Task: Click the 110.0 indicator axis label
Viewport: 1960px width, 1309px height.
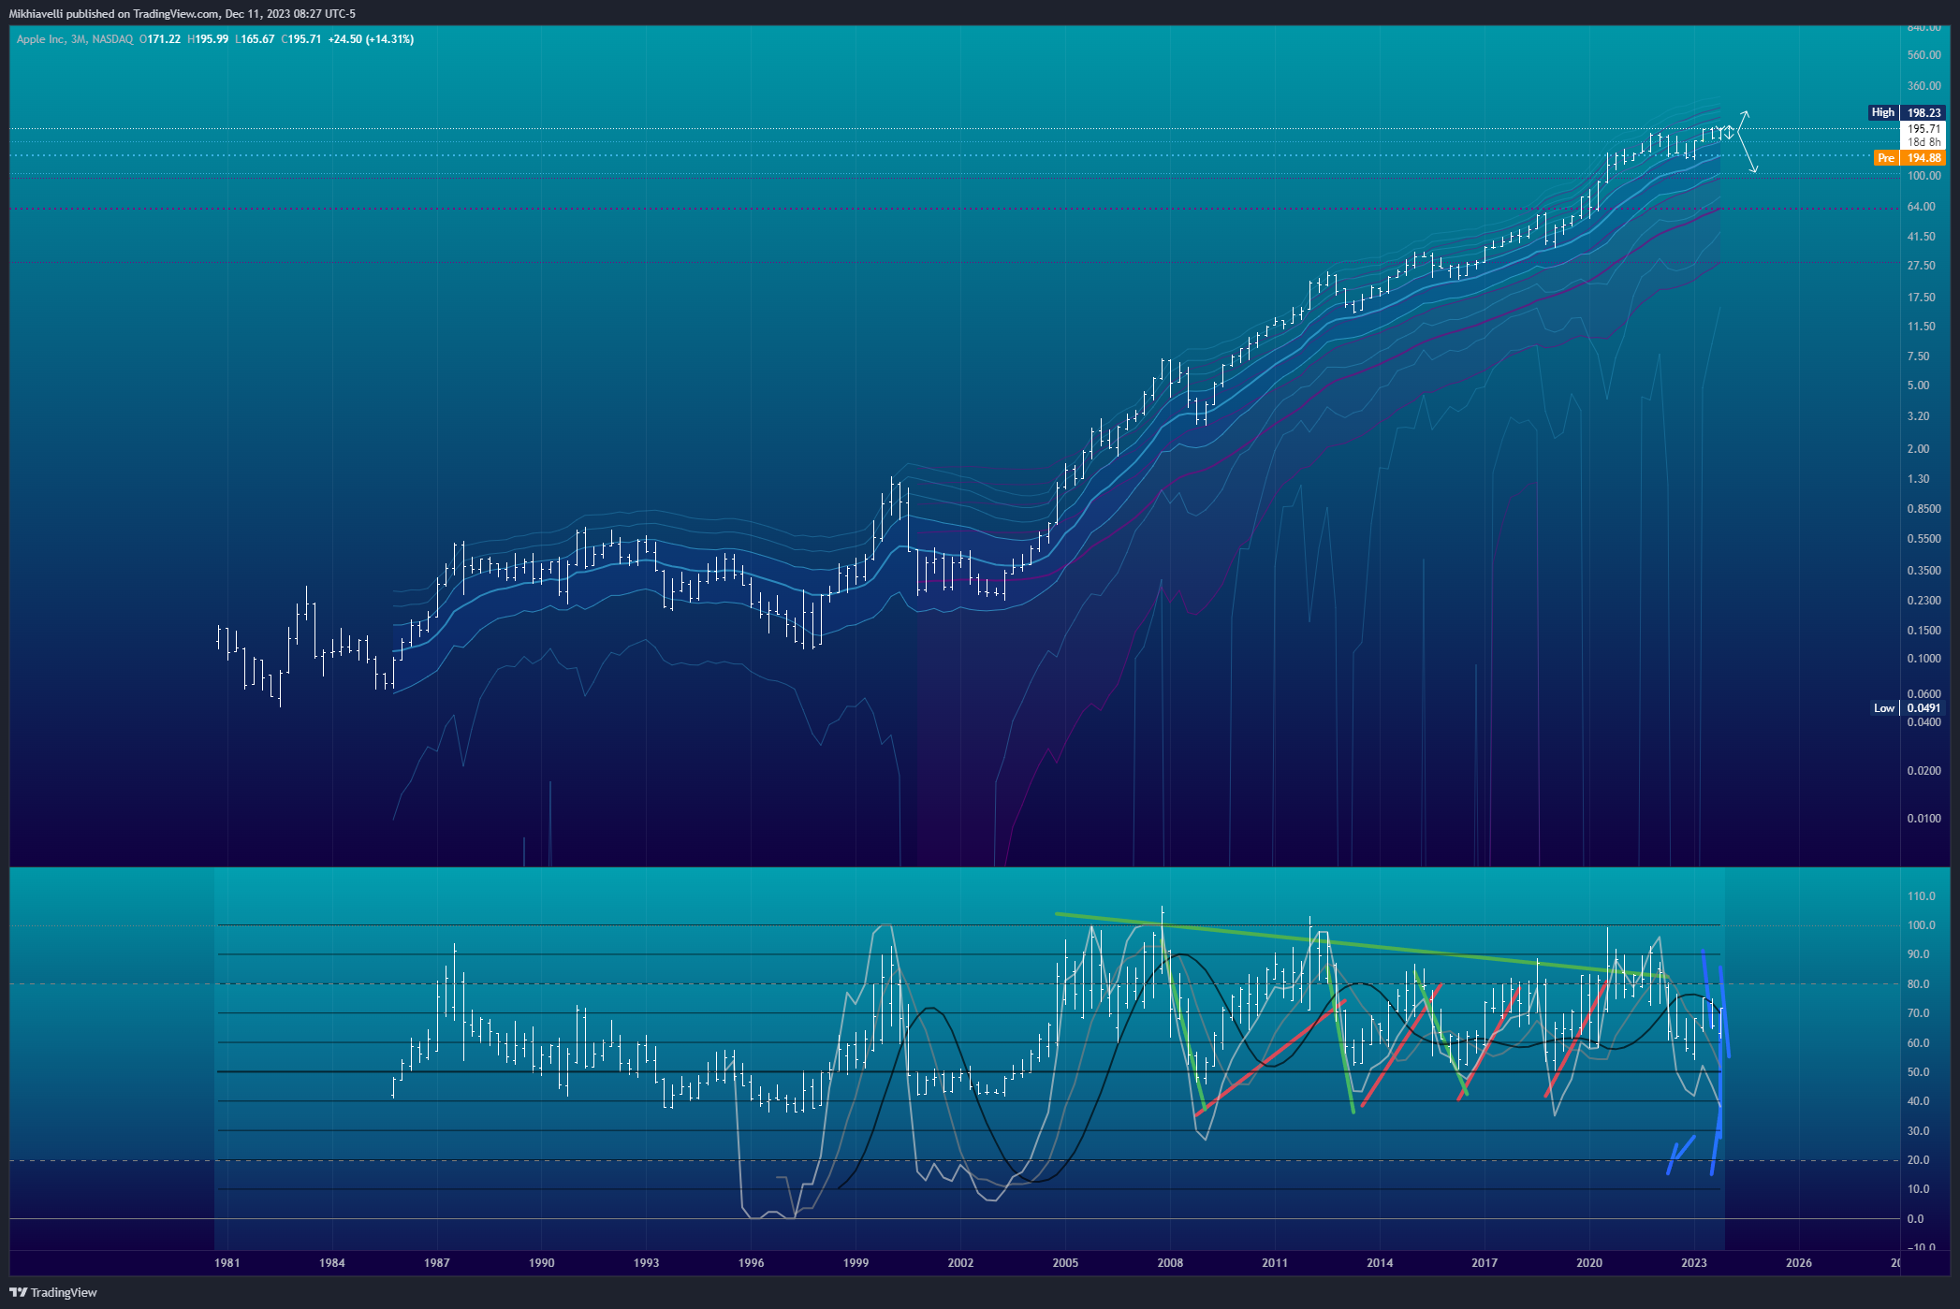Action: pyautogui.click(x=1922, y=896)
